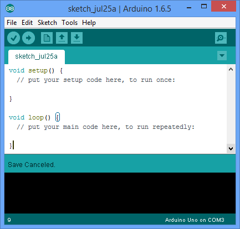Open the Tools menu

click(x=69, y=23)
